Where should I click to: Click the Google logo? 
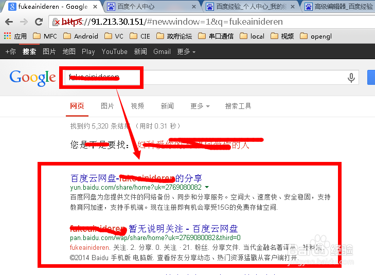32,78
